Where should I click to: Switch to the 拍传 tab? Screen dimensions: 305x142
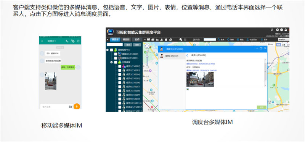click(137, 39)
